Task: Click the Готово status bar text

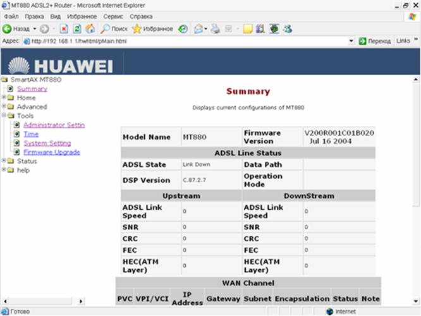Action: point(20,312)
